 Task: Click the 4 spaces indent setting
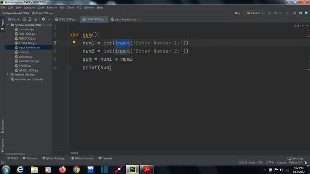(281, 163)
